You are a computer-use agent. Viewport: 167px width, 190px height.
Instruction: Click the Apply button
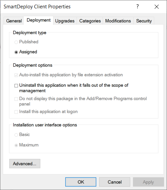tap(148, 182)
